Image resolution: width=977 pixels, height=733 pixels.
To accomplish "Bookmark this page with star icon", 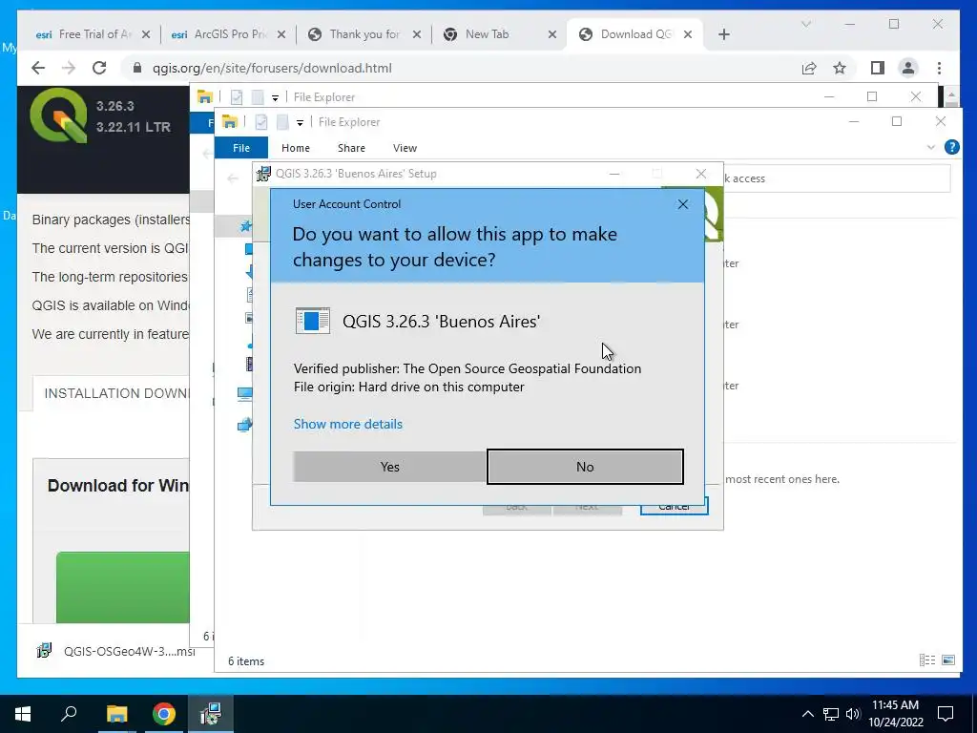I will (x=840, y=68).
